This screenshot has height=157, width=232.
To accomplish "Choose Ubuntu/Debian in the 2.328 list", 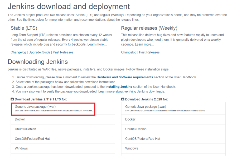I will pyautogui.click(x=173, y=129).
